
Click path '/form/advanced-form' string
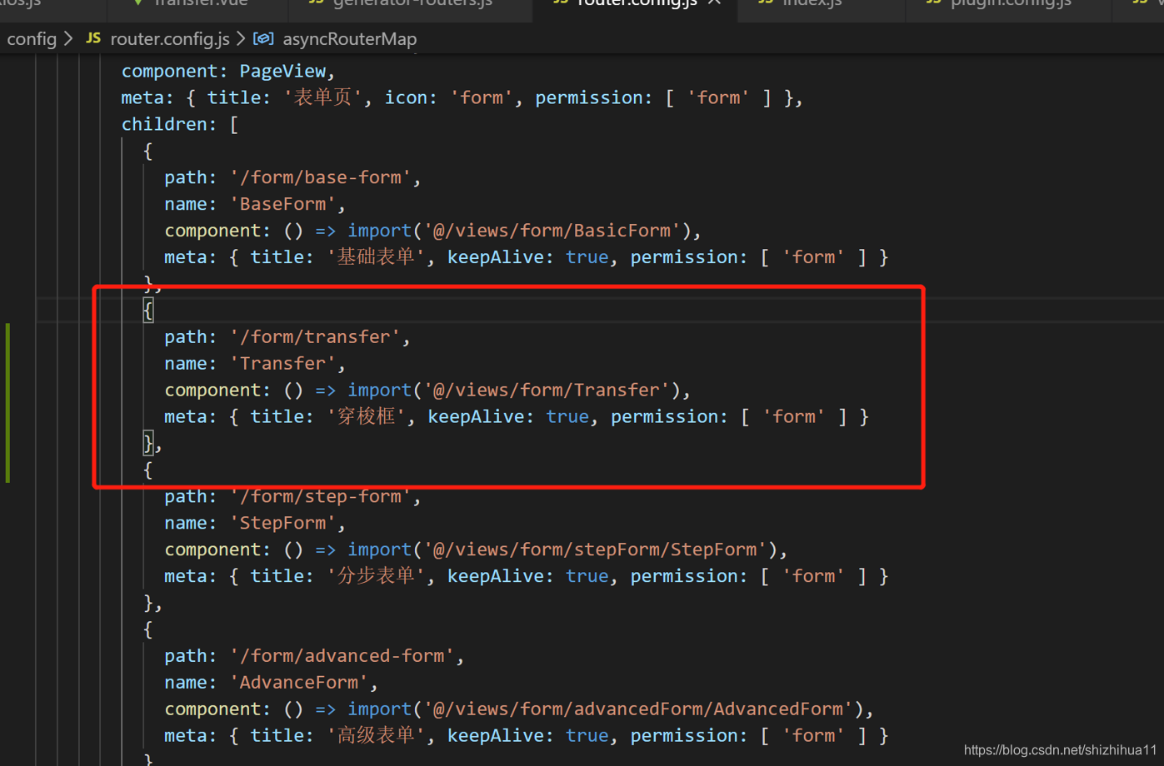tap(342, 656)
